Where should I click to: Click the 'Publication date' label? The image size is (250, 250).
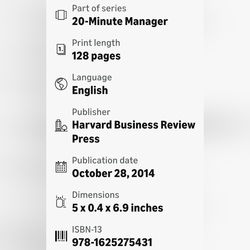[x=105, y=160]
